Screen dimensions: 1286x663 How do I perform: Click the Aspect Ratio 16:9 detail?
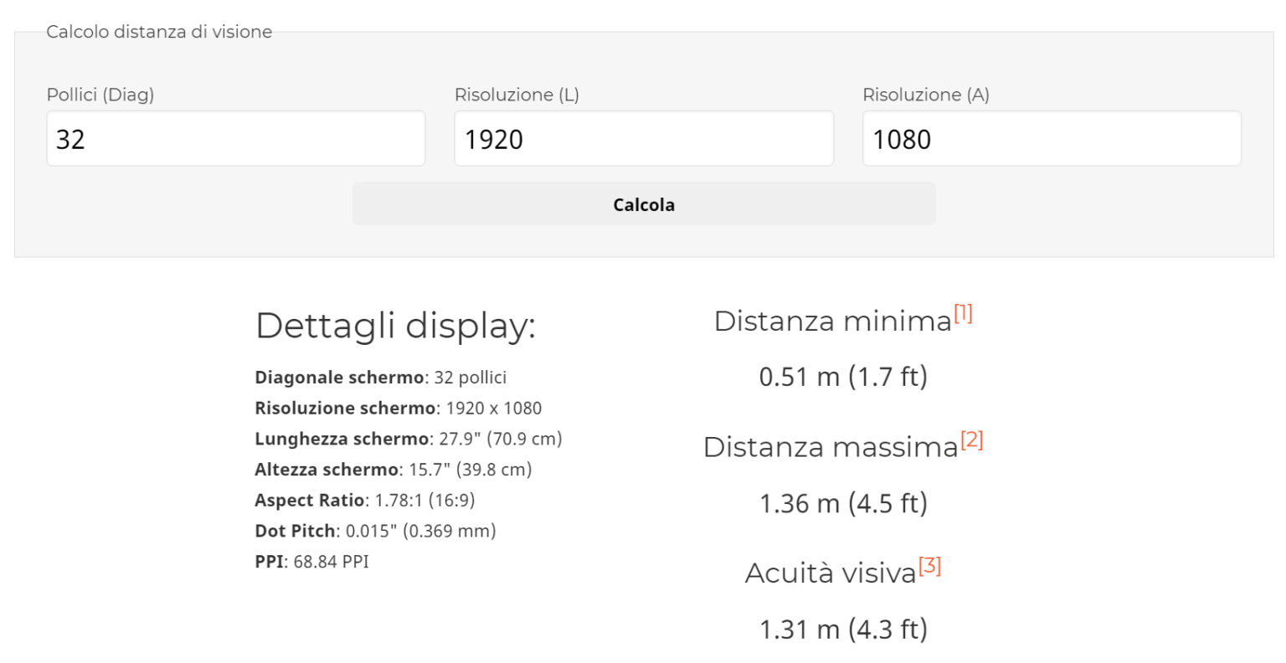pos(366,500)
